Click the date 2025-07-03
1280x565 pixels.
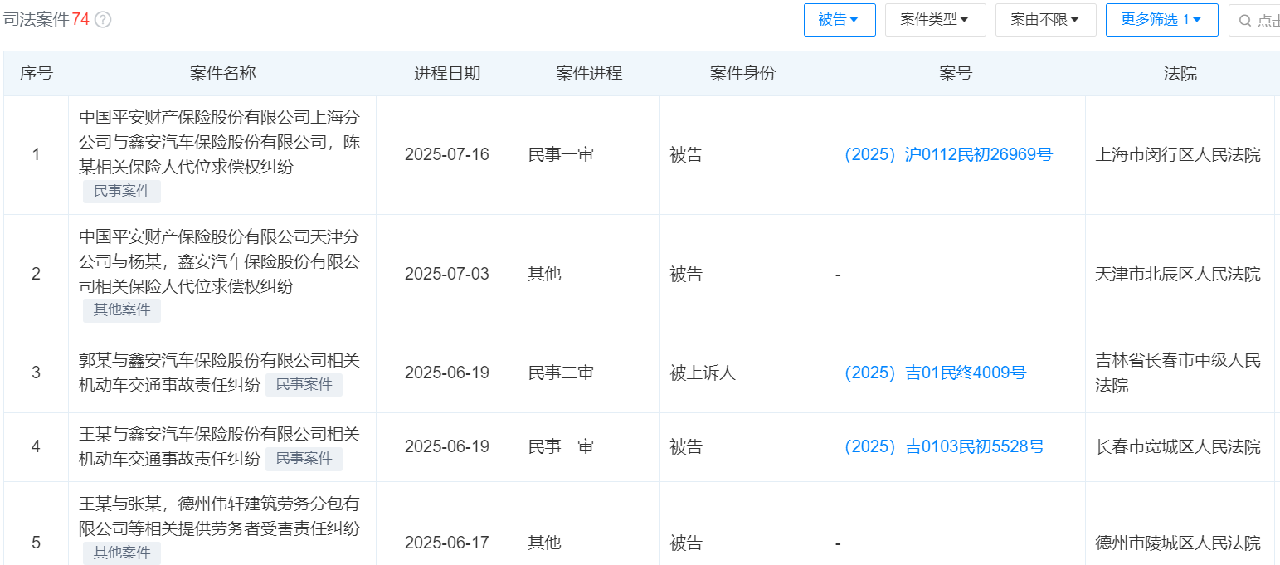[447, 275]
